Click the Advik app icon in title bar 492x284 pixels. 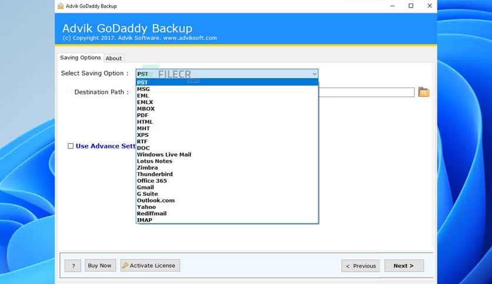point(61,6)
